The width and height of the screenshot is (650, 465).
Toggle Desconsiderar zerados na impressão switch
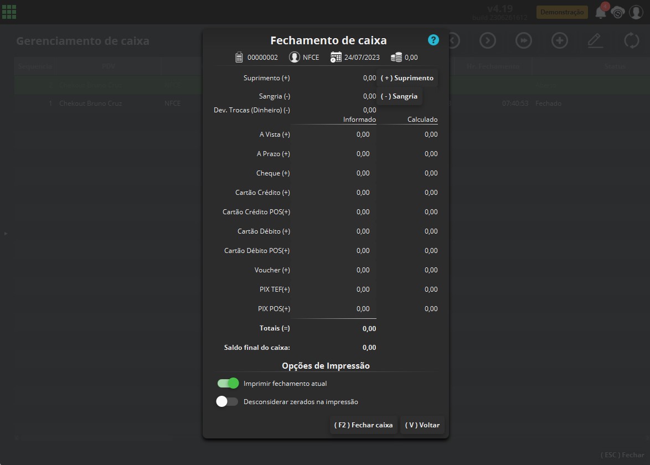pyautogui.click(x=227, y=401)
